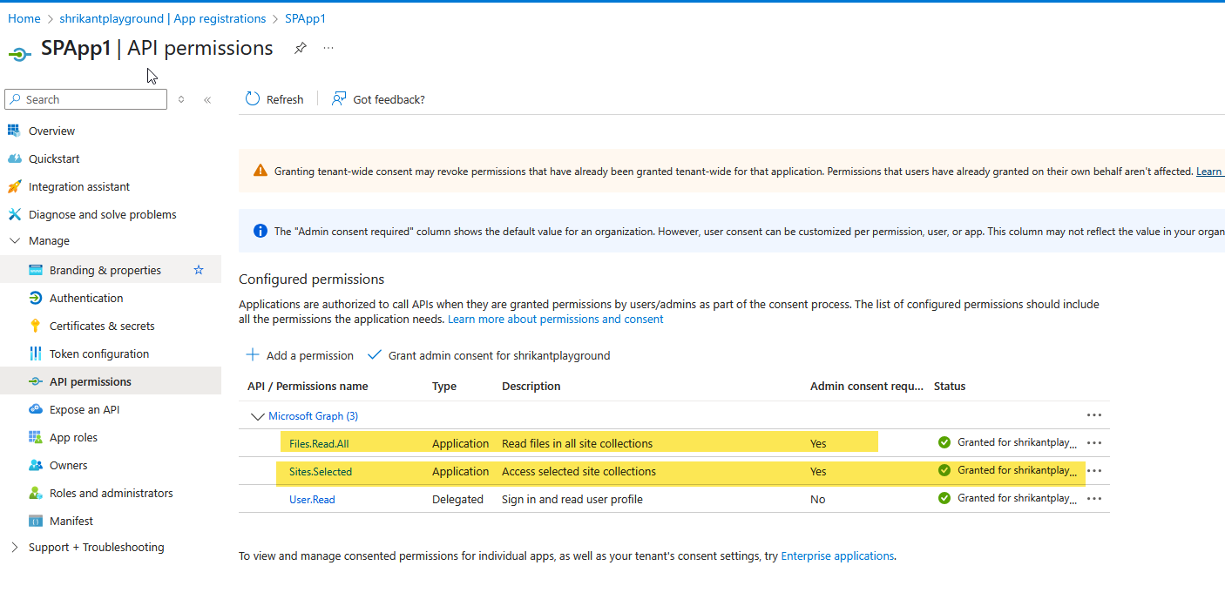The width and height of the screenshot is (1225, 606).
Task: Open the Files.Read.All permission link
Action: coord(319,443)
